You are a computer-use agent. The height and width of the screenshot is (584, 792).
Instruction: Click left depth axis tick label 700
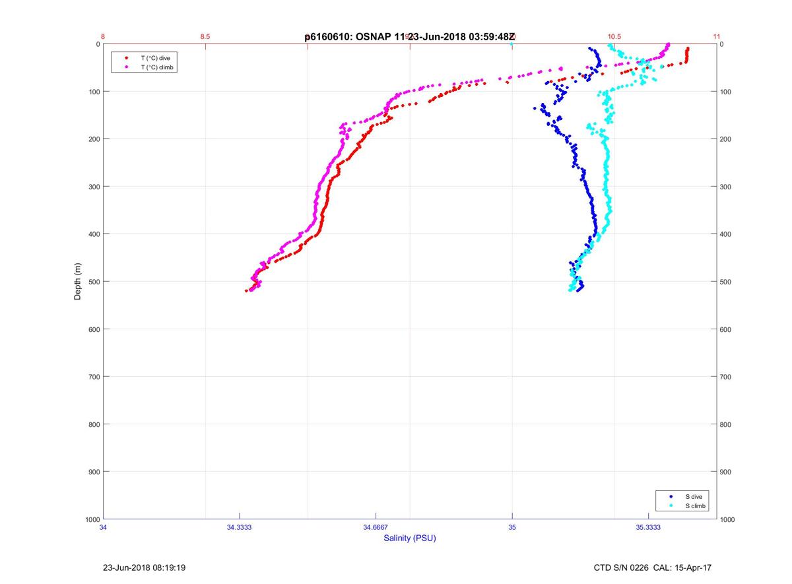click(x=94, y=377)
